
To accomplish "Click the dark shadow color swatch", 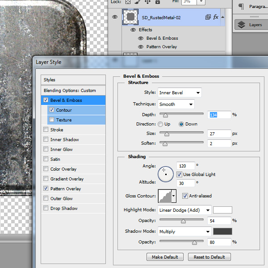I will click(222, 231).
